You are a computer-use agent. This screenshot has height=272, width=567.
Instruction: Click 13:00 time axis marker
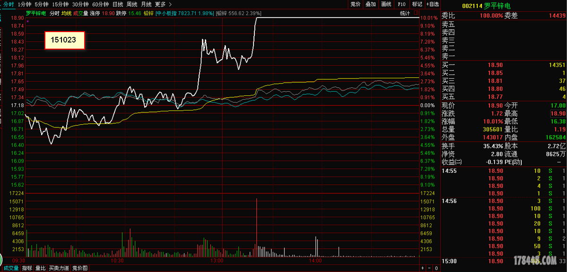(x=216, y=261)
